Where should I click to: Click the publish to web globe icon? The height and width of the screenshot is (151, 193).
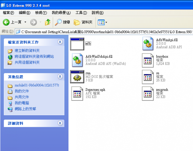(x=10, y=57)
